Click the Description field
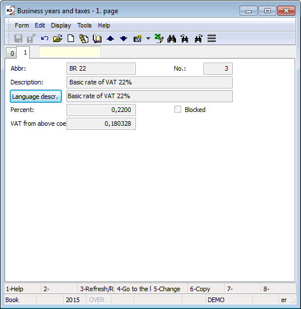 (150, 82)
